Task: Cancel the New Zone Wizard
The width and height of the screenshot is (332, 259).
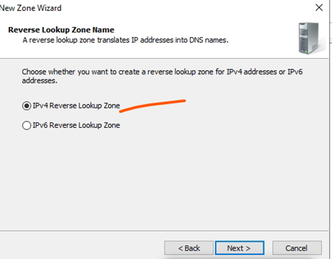Action: [x=297, y=248]
